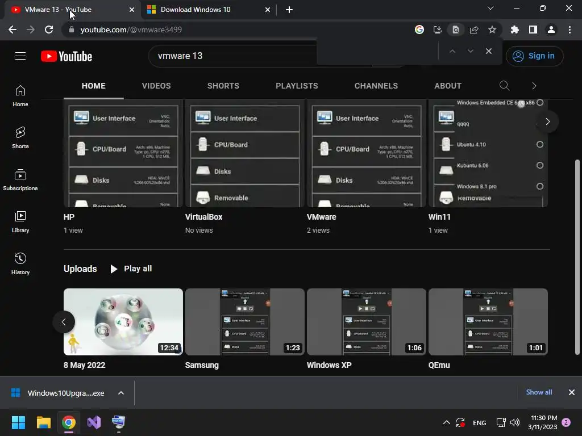The width and height of the screenshot is (582, 436).
Task: Open the Chrome profile icon
Action: click(x=551, y=30)
